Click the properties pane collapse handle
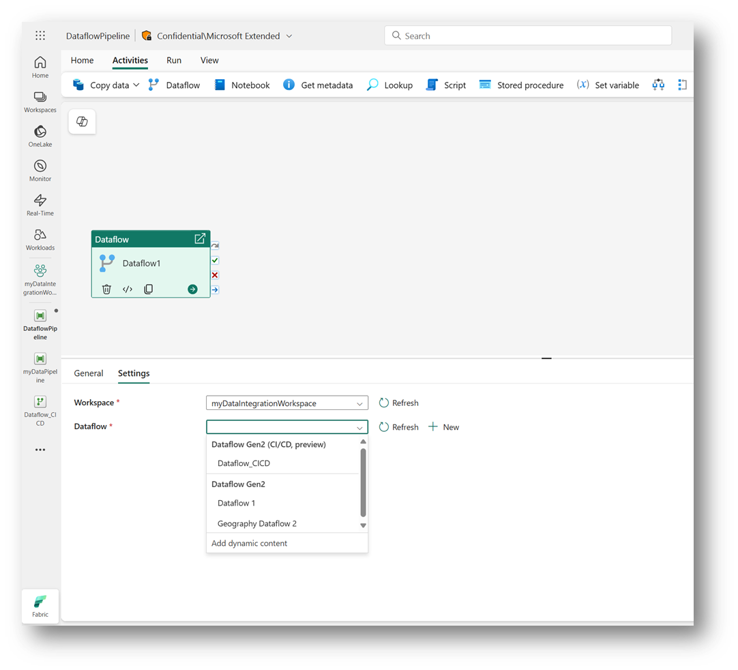This screenshot has height=670, width=738. point(546,358)
